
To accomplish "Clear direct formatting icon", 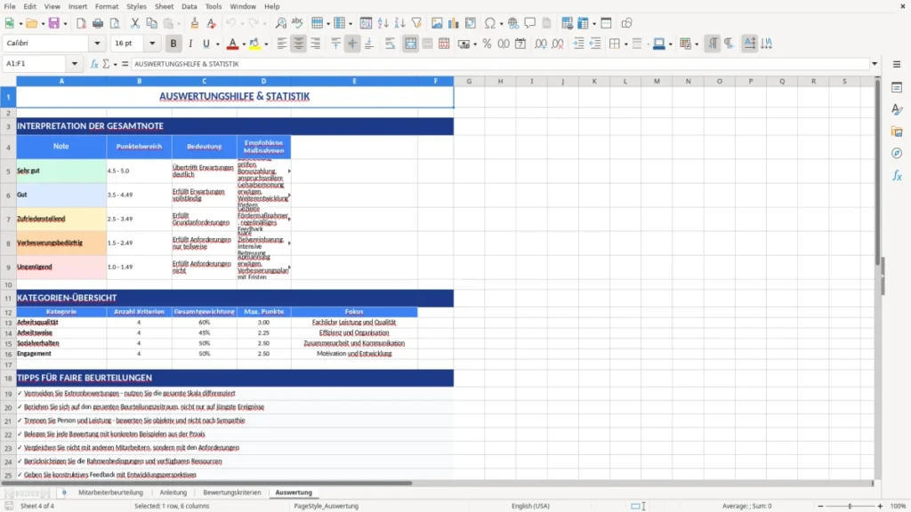I will (x=212, y=23).
